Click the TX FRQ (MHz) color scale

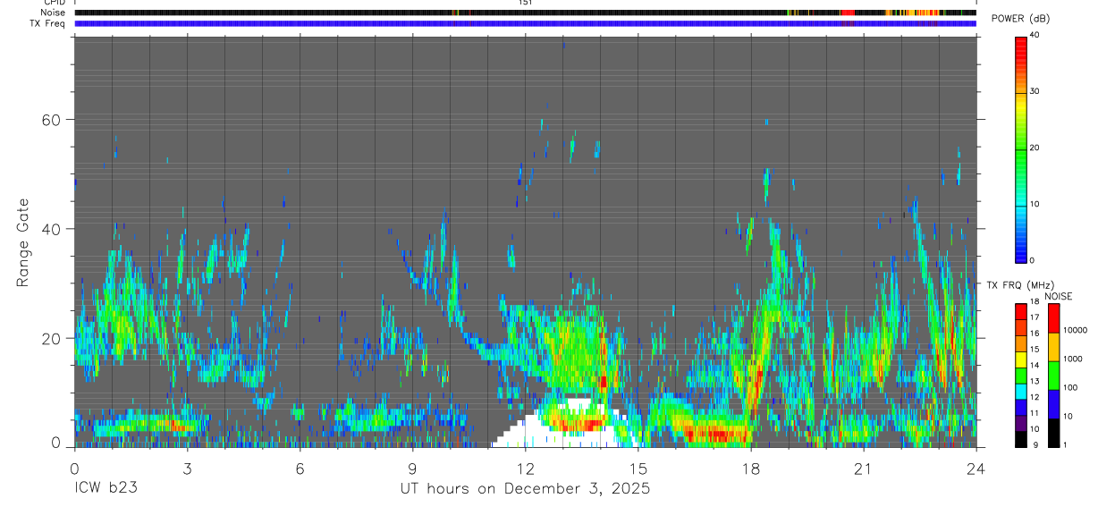click(x=1020, y=375)
